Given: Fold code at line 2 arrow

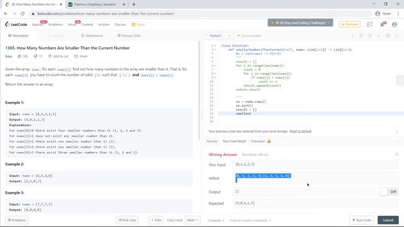Looking at the screenshot, I should (x=215, y=50).
